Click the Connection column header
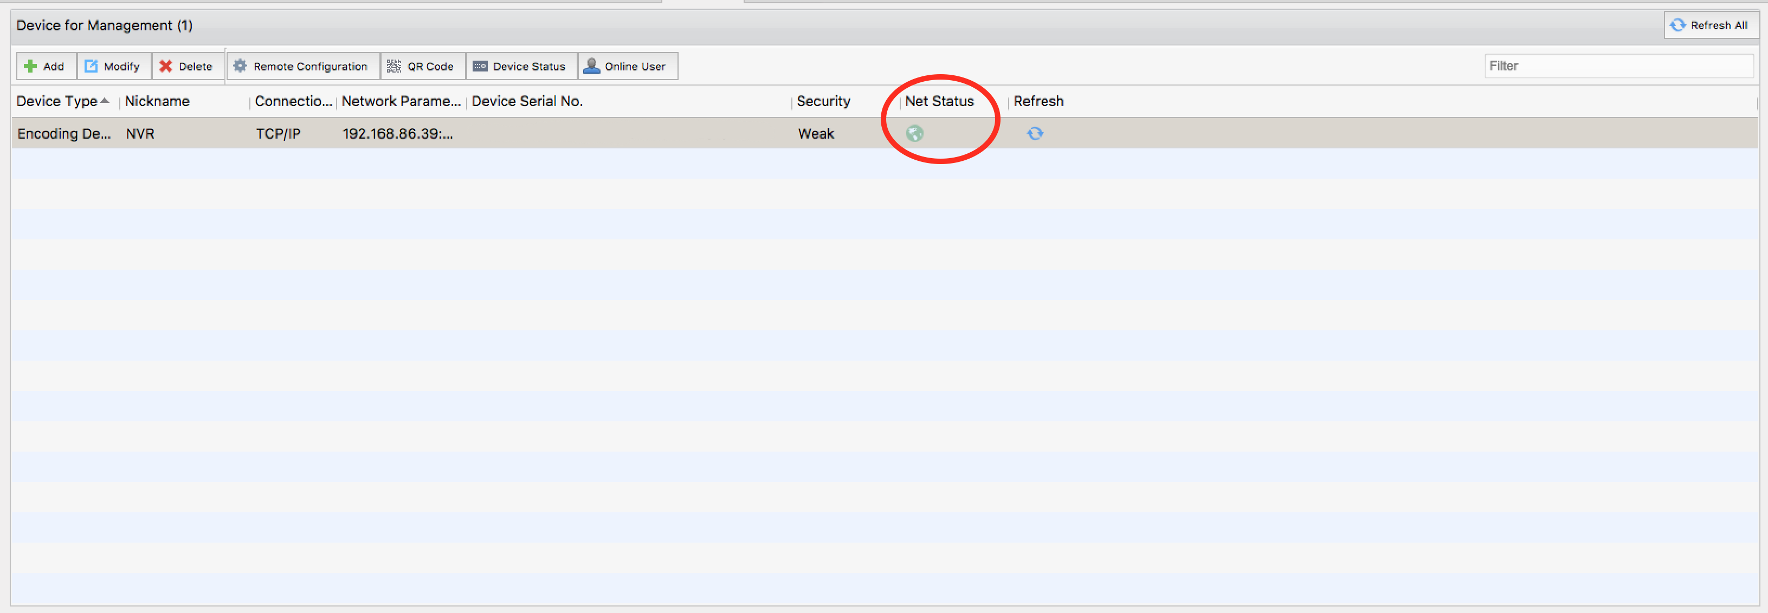 293,101
